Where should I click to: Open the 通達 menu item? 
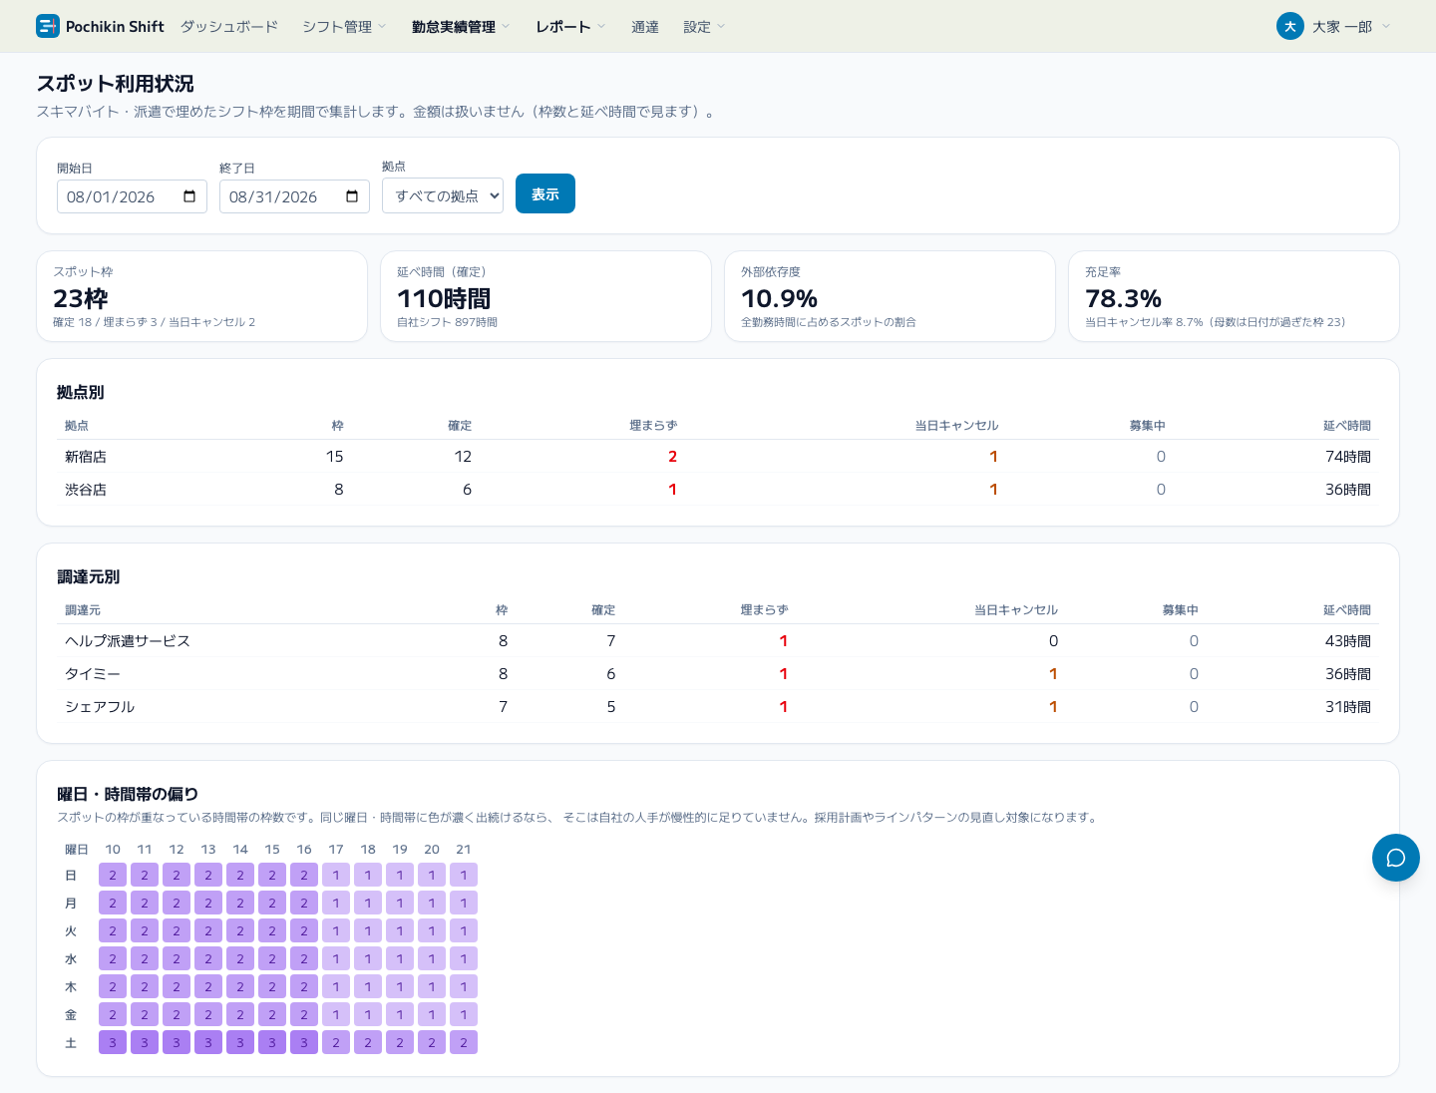click(645, 27)
